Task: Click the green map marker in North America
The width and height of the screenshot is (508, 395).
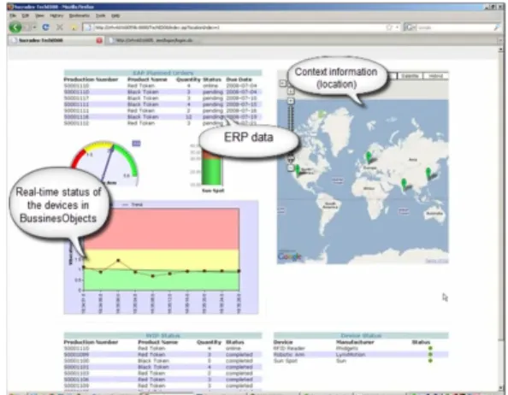Action: click(298, 169)
